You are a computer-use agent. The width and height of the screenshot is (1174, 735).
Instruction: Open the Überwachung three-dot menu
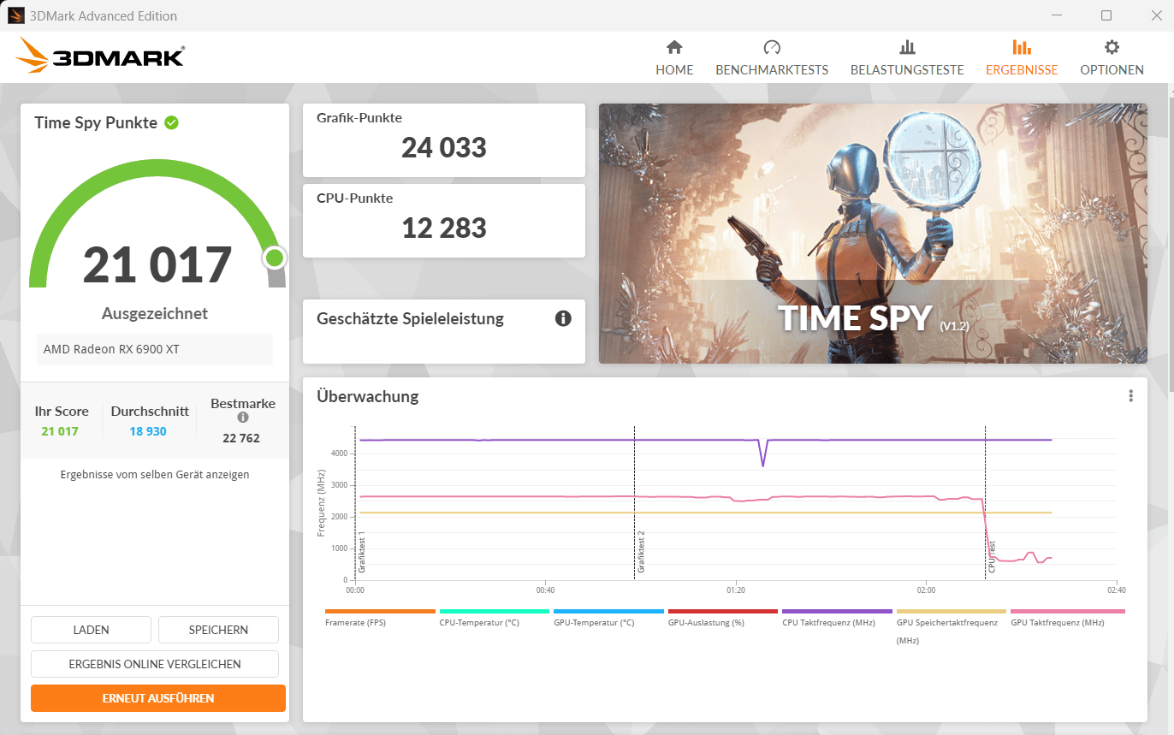tap(1130, 395)
